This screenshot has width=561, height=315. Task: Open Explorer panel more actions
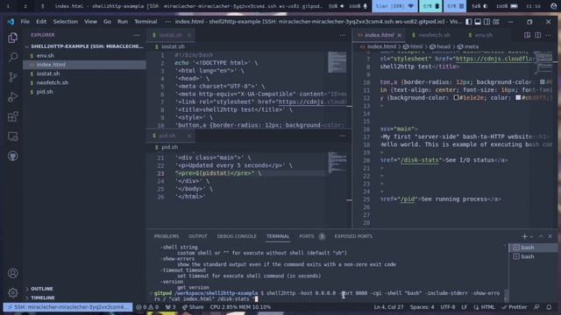[137, 35]
